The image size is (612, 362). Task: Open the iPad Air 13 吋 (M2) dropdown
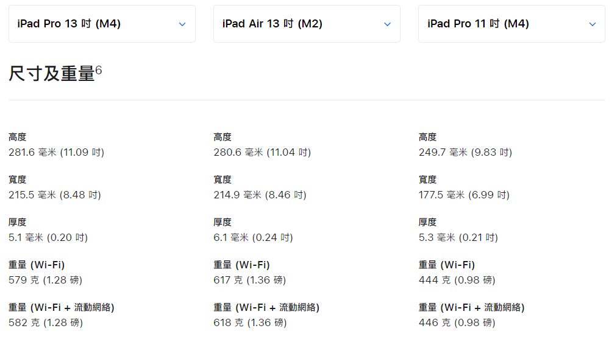pyautogui.click(x=306, y=23)
